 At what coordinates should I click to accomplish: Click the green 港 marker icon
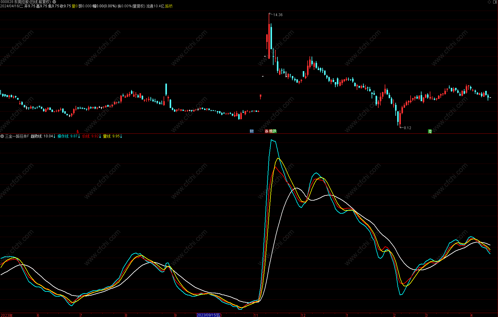[430, 131]
